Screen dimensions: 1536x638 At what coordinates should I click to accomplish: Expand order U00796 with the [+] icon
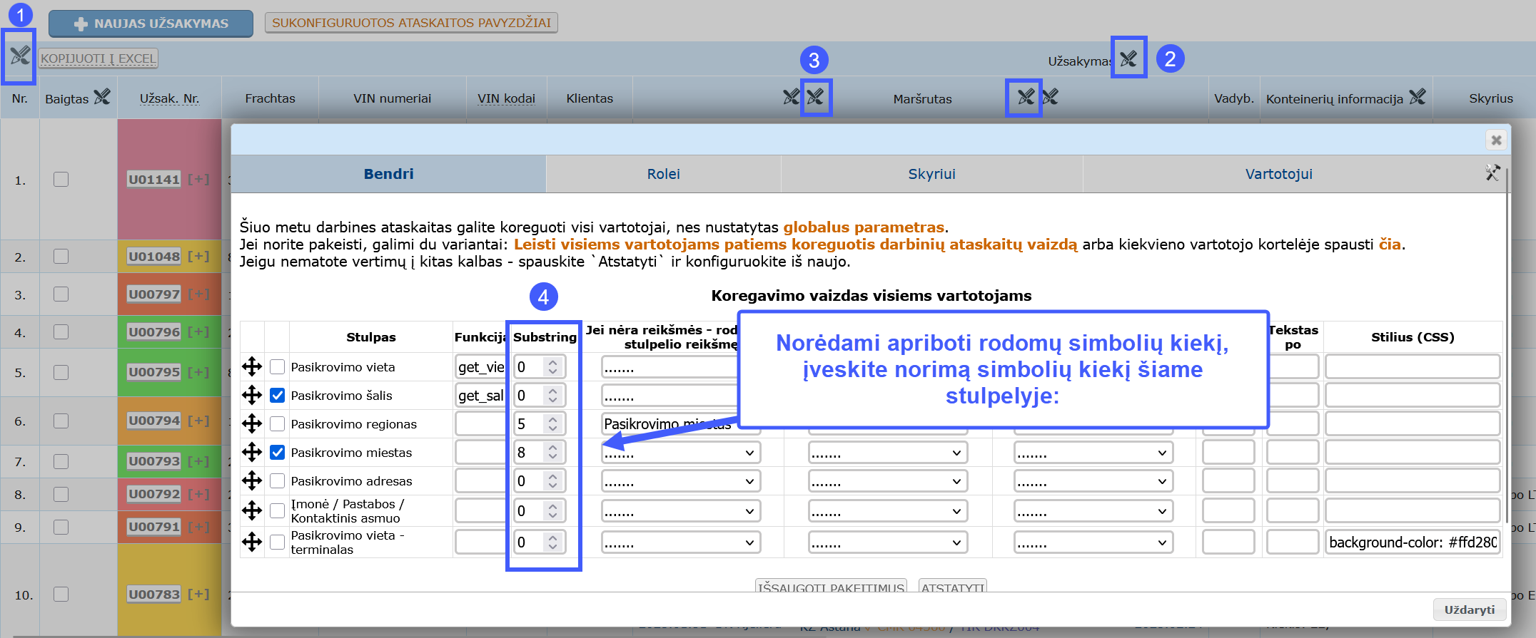(199, 332)
